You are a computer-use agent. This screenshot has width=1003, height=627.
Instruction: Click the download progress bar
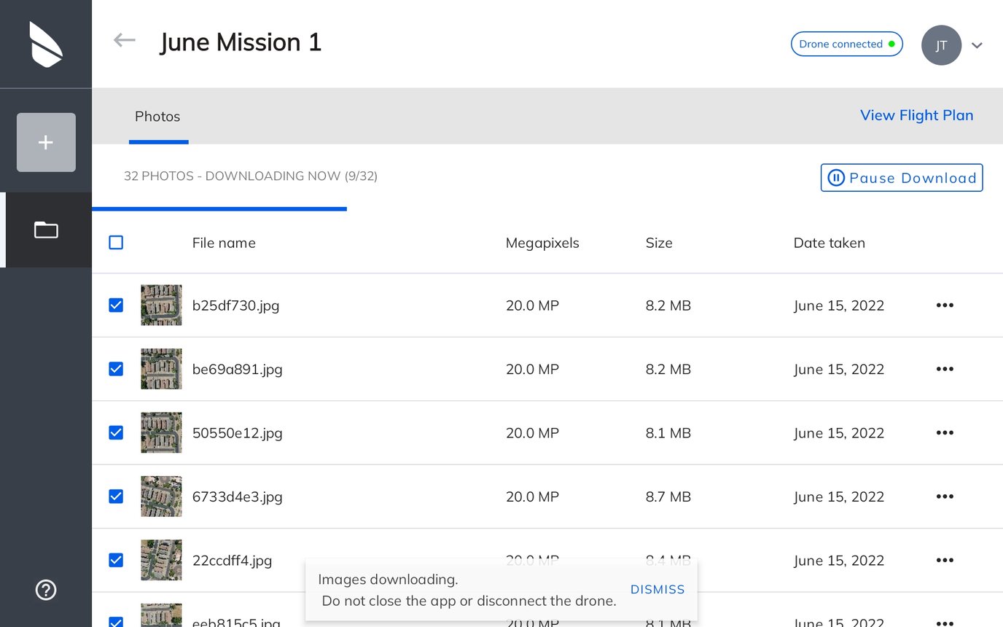pos(219,209)
